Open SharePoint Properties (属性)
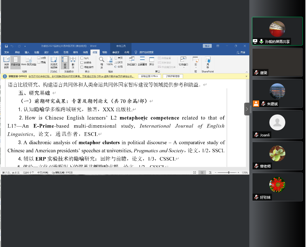Screen dimensions: 306x247 [208, 62]
